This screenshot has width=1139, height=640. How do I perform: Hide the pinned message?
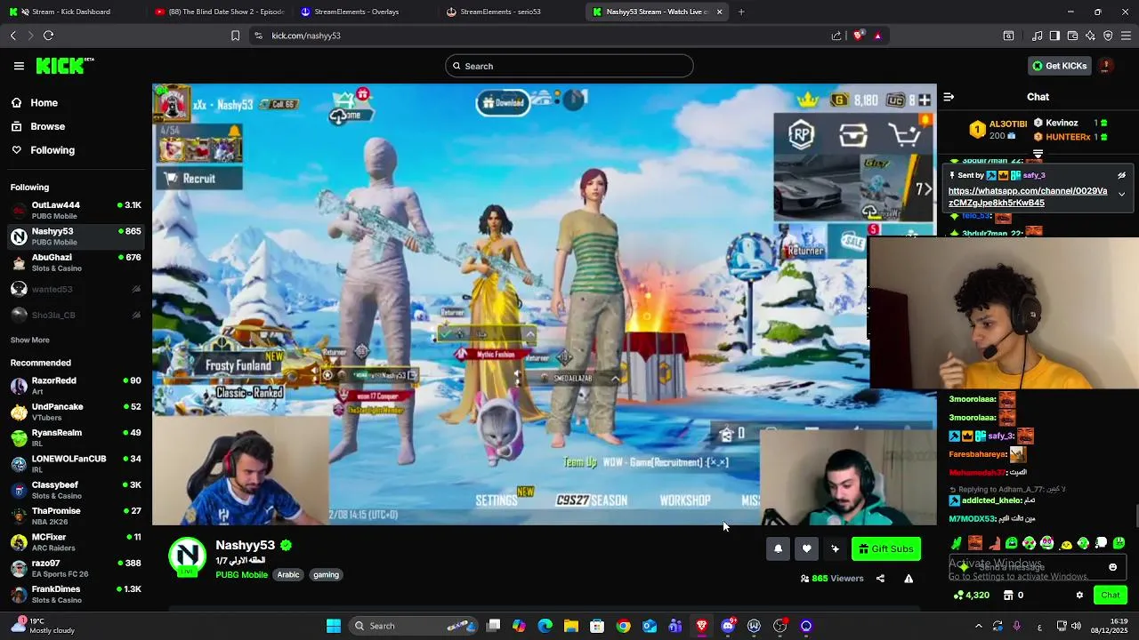[x=1121, y=175]
